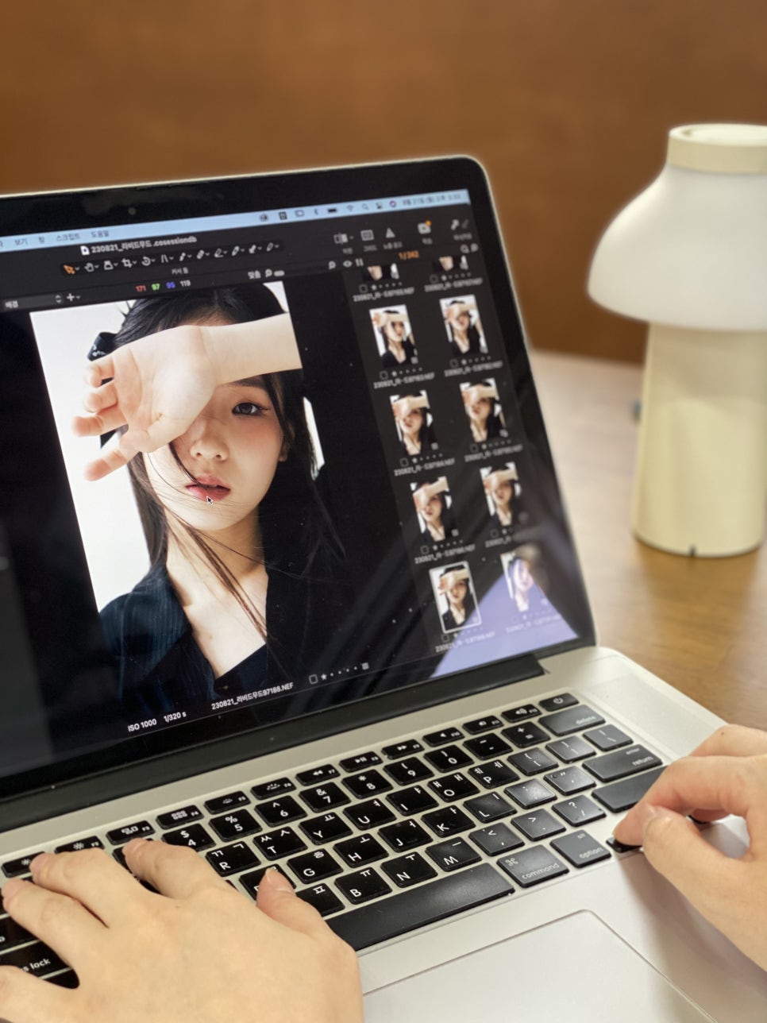Screen dimensions: 767x1023
Task: Expand the Pan tool options arrow
Action: click(x=97, y=267)
